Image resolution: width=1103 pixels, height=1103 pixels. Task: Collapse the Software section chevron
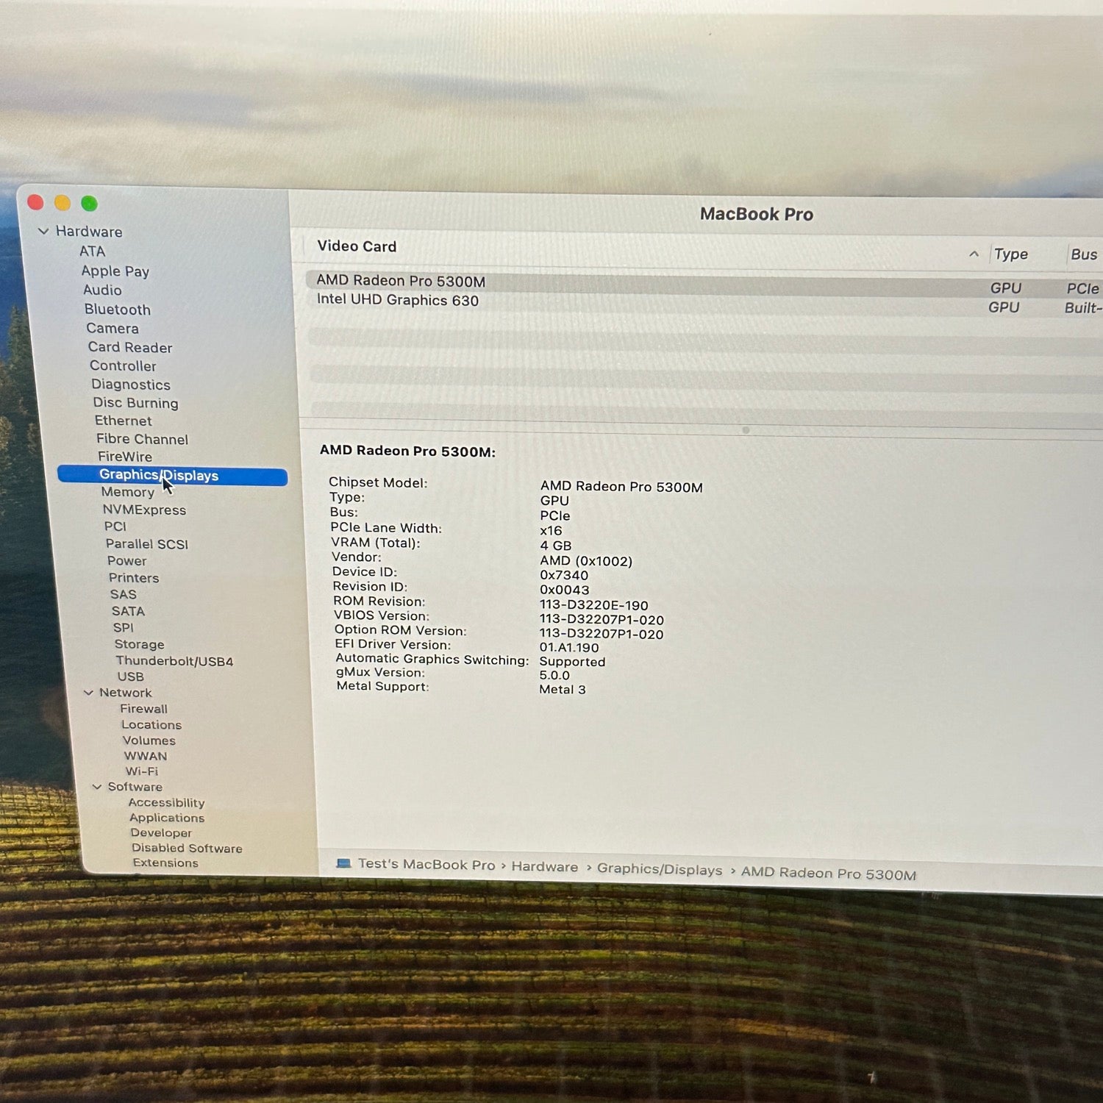coord(97,787)
